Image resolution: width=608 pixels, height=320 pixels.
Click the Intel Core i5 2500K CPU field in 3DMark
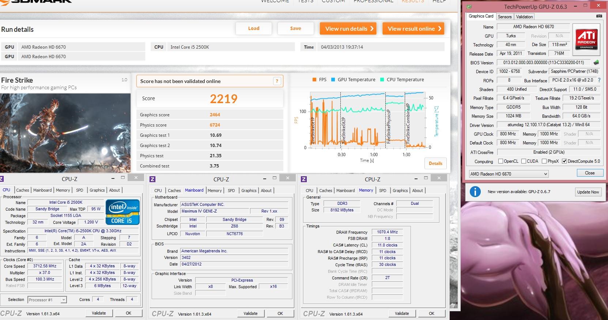pyautogui.click(x=231, y=47)
